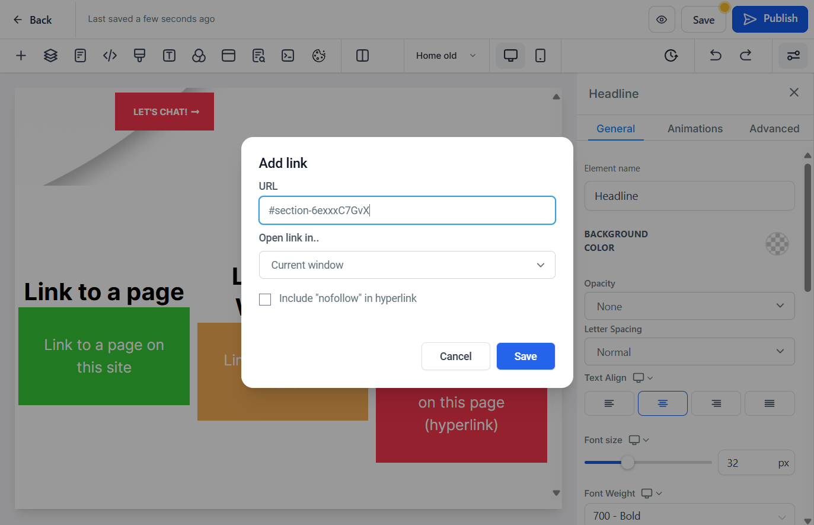The image size is (814, 525).
Task: Click the font size slider handle
Action: (x=628, y=463)
